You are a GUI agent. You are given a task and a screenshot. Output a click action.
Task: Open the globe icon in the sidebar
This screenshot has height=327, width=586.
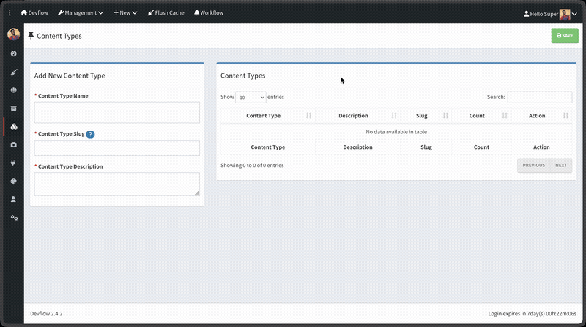tap(13, 90)
